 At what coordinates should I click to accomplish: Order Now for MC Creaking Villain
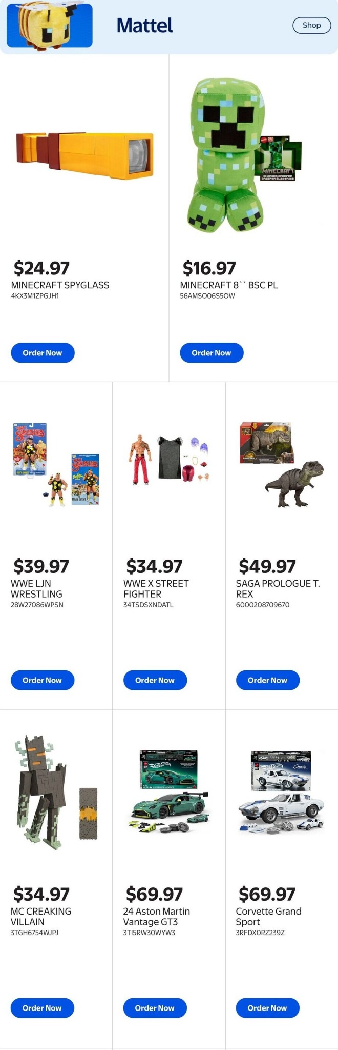[43, 1008]
